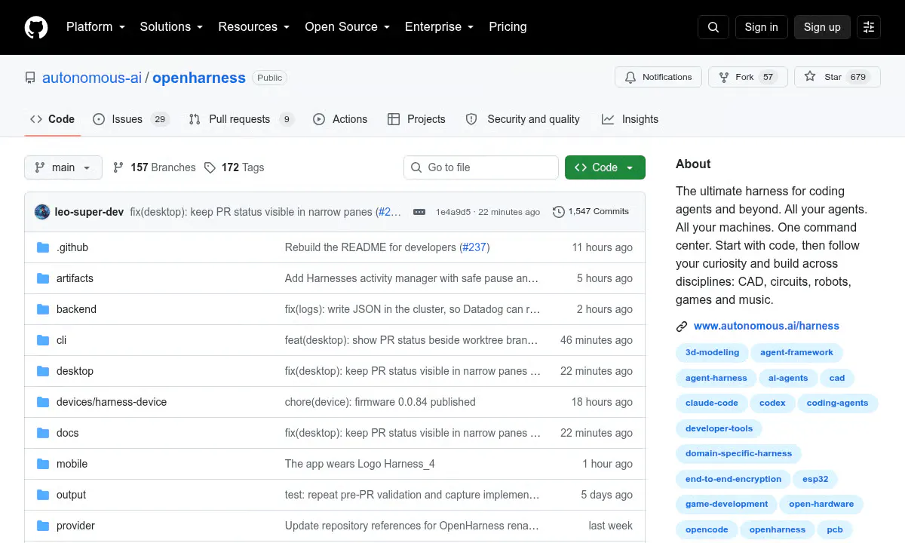The width and height of the screenshot is (905, 543).
Task: Open the leo-super-dev author link
Action: point(89,212)
